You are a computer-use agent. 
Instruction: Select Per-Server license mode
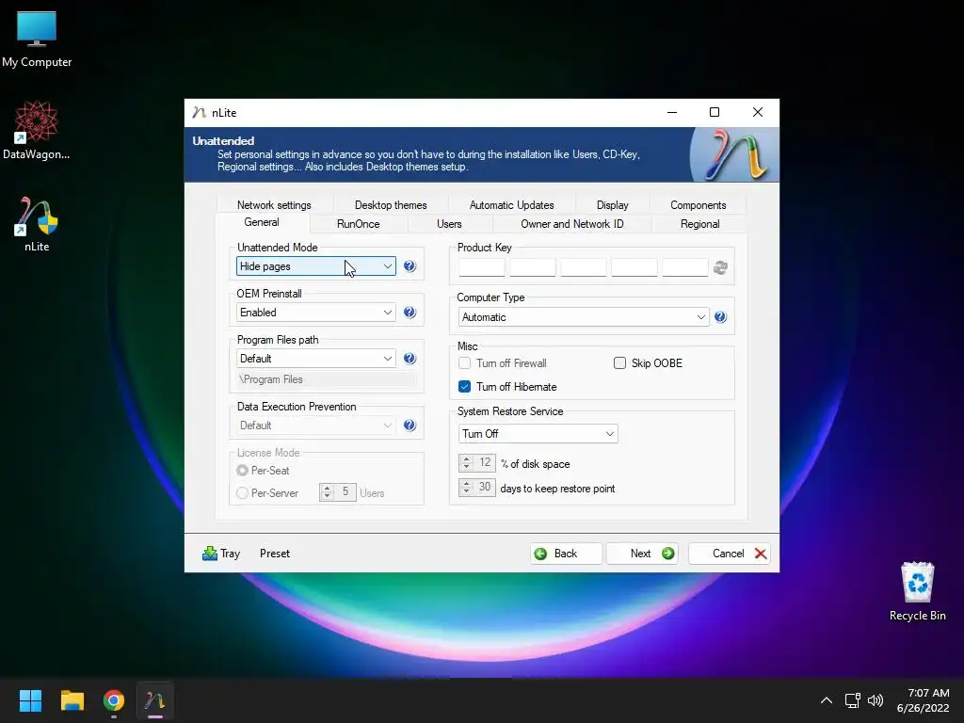[242, 493]
